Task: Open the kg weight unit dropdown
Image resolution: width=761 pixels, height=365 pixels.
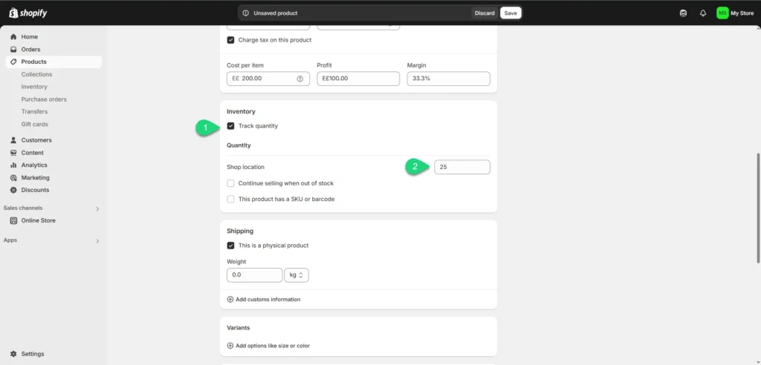Action: point(297,275)
